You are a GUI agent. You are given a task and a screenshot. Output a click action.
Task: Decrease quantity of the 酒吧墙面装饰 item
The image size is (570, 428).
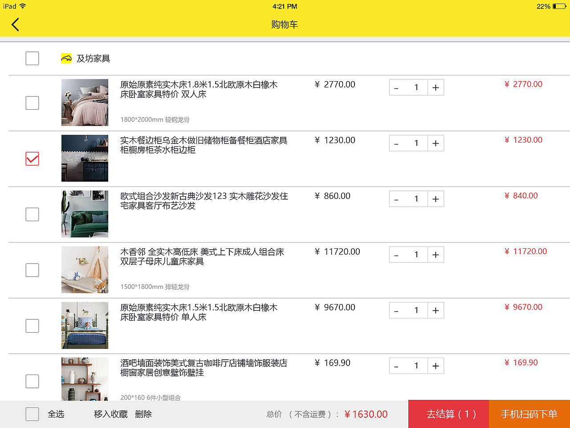coord(397,366)
